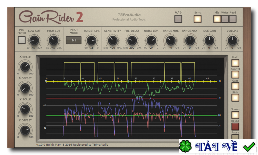Screen dimensions: 258x155
Task: Toggle the Gain curve display button
Action: pos(235,86)
